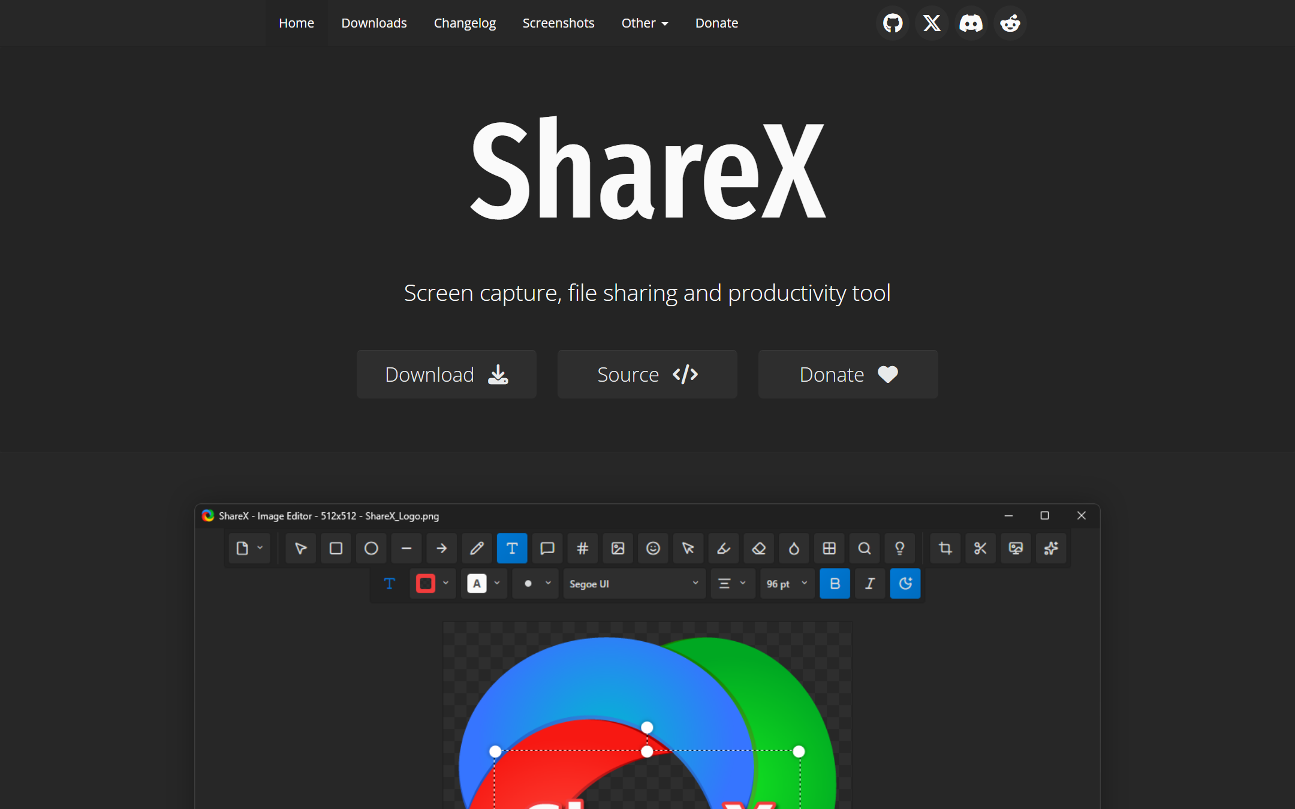This screenshot has height=809, width=1295.
Task: Click the large Donate heart button
Action: tap(848, 375)
